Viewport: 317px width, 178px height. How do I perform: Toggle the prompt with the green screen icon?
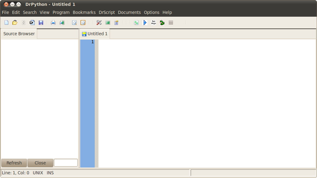coord(108,23)
